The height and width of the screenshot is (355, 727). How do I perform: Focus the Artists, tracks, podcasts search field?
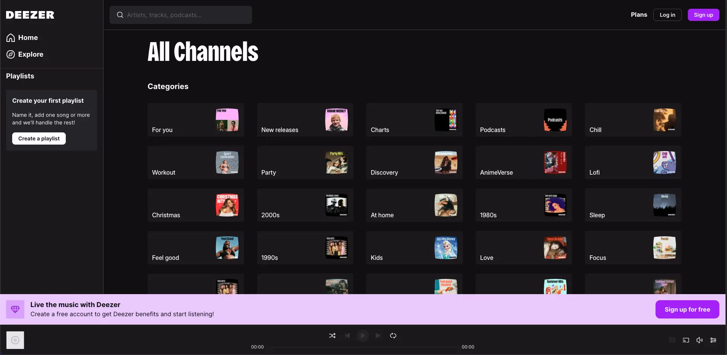[186, 15]
